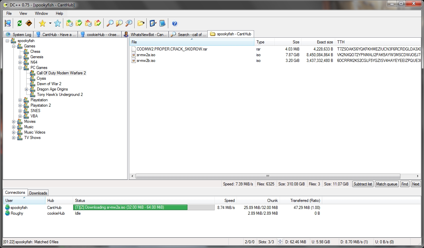The width and height of the screenshot is (424, 248).
Task: Click the Open File List folder icon
Action: pos(141,23)
